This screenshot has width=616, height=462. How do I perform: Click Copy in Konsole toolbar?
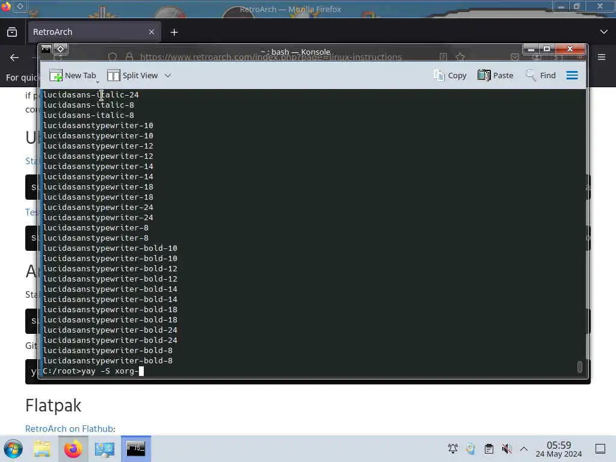tap(450, 75)
